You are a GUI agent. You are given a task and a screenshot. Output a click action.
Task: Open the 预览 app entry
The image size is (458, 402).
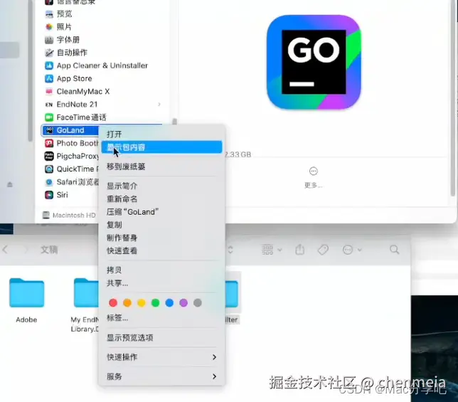tap(64, 14)
